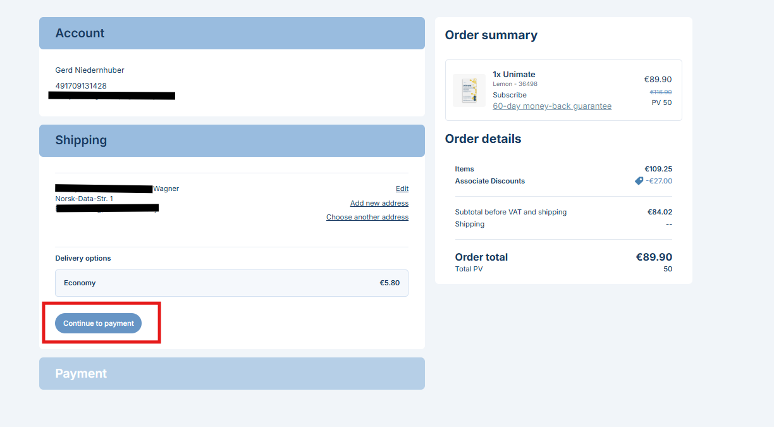The height and width of the screenshot is (427, 774).
Task: Open the Unimate product thumbnail
Action: click(x=469, y=90)
